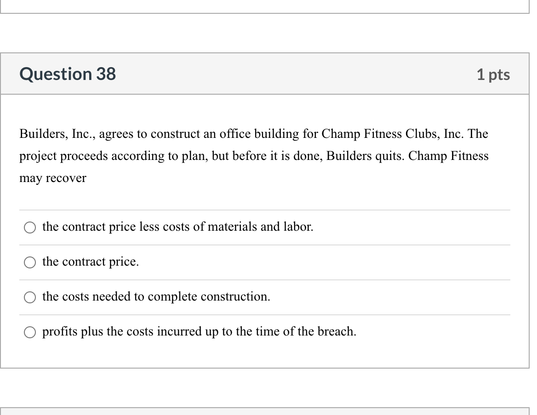Click the divider above the answer choices
537x415 pixels.
point(265,209)
